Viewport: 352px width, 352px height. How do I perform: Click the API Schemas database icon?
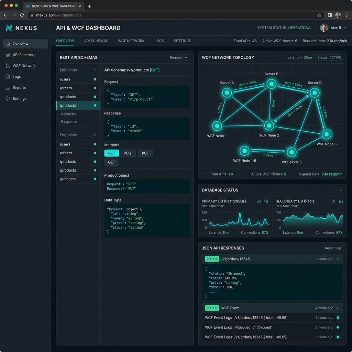(8, 55)
